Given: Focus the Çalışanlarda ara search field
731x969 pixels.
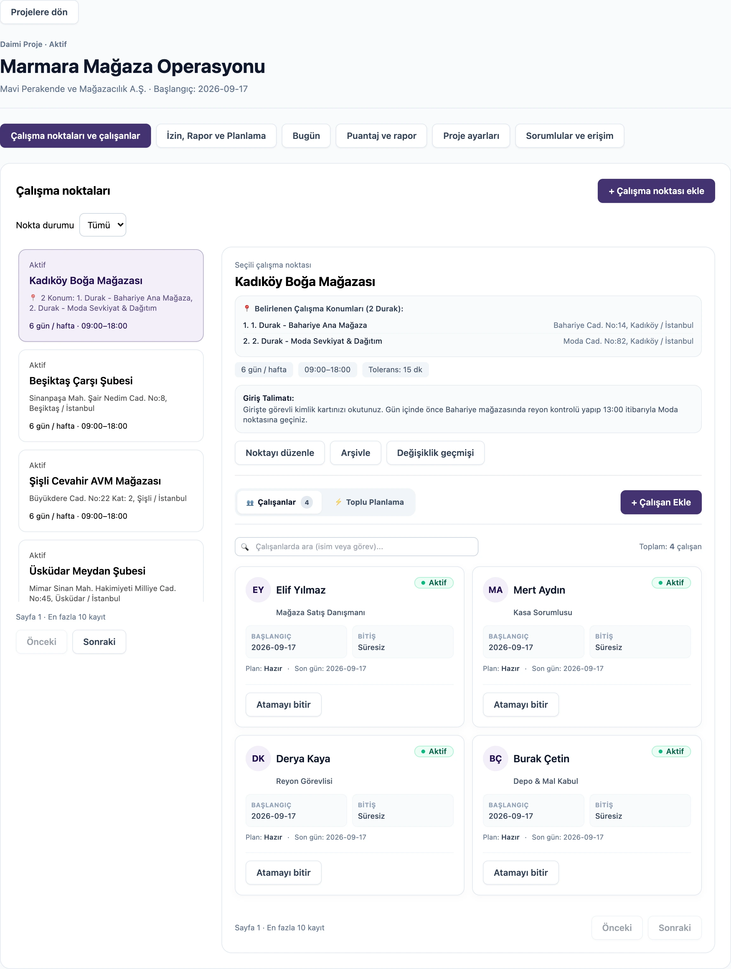Looking at the screenshot, I should pos(356,547).
